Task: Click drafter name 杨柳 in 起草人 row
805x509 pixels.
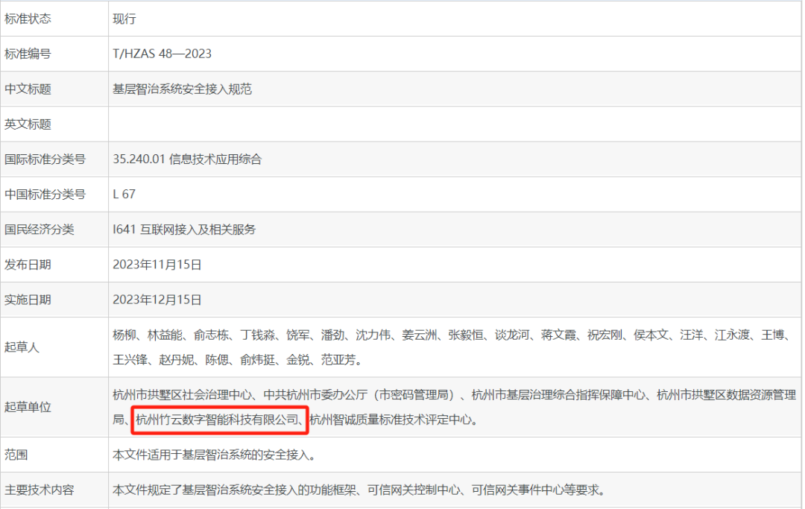Action: (124, 335)
